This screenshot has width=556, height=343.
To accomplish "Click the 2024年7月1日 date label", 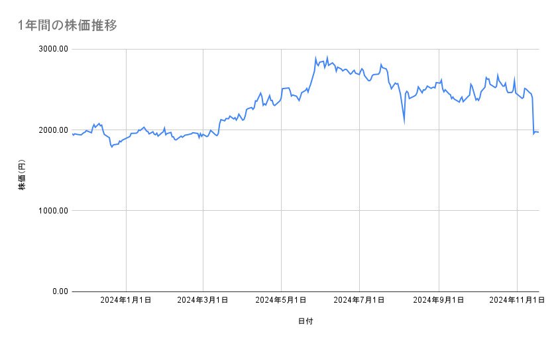I will point(360,300).
